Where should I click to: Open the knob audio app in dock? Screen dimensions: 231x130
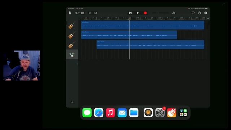coord(148,113)
